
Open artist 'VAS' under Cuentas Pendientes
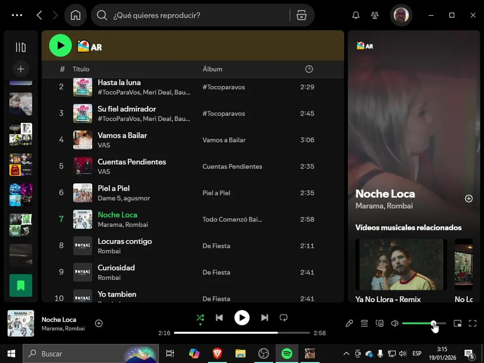[104, 171]
